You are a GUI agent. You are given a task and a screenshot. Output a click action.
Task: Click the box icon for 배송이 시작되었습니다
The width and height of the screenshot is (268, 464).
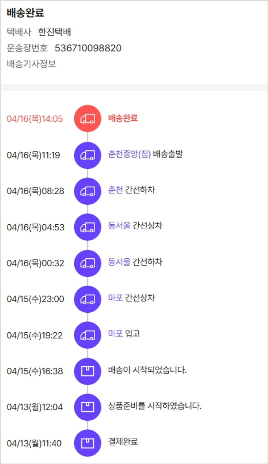tap(88, 371)
